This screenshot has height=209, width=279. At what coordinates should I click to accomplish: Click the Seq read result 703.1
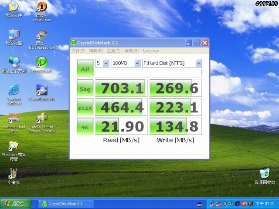click(121, 88)
